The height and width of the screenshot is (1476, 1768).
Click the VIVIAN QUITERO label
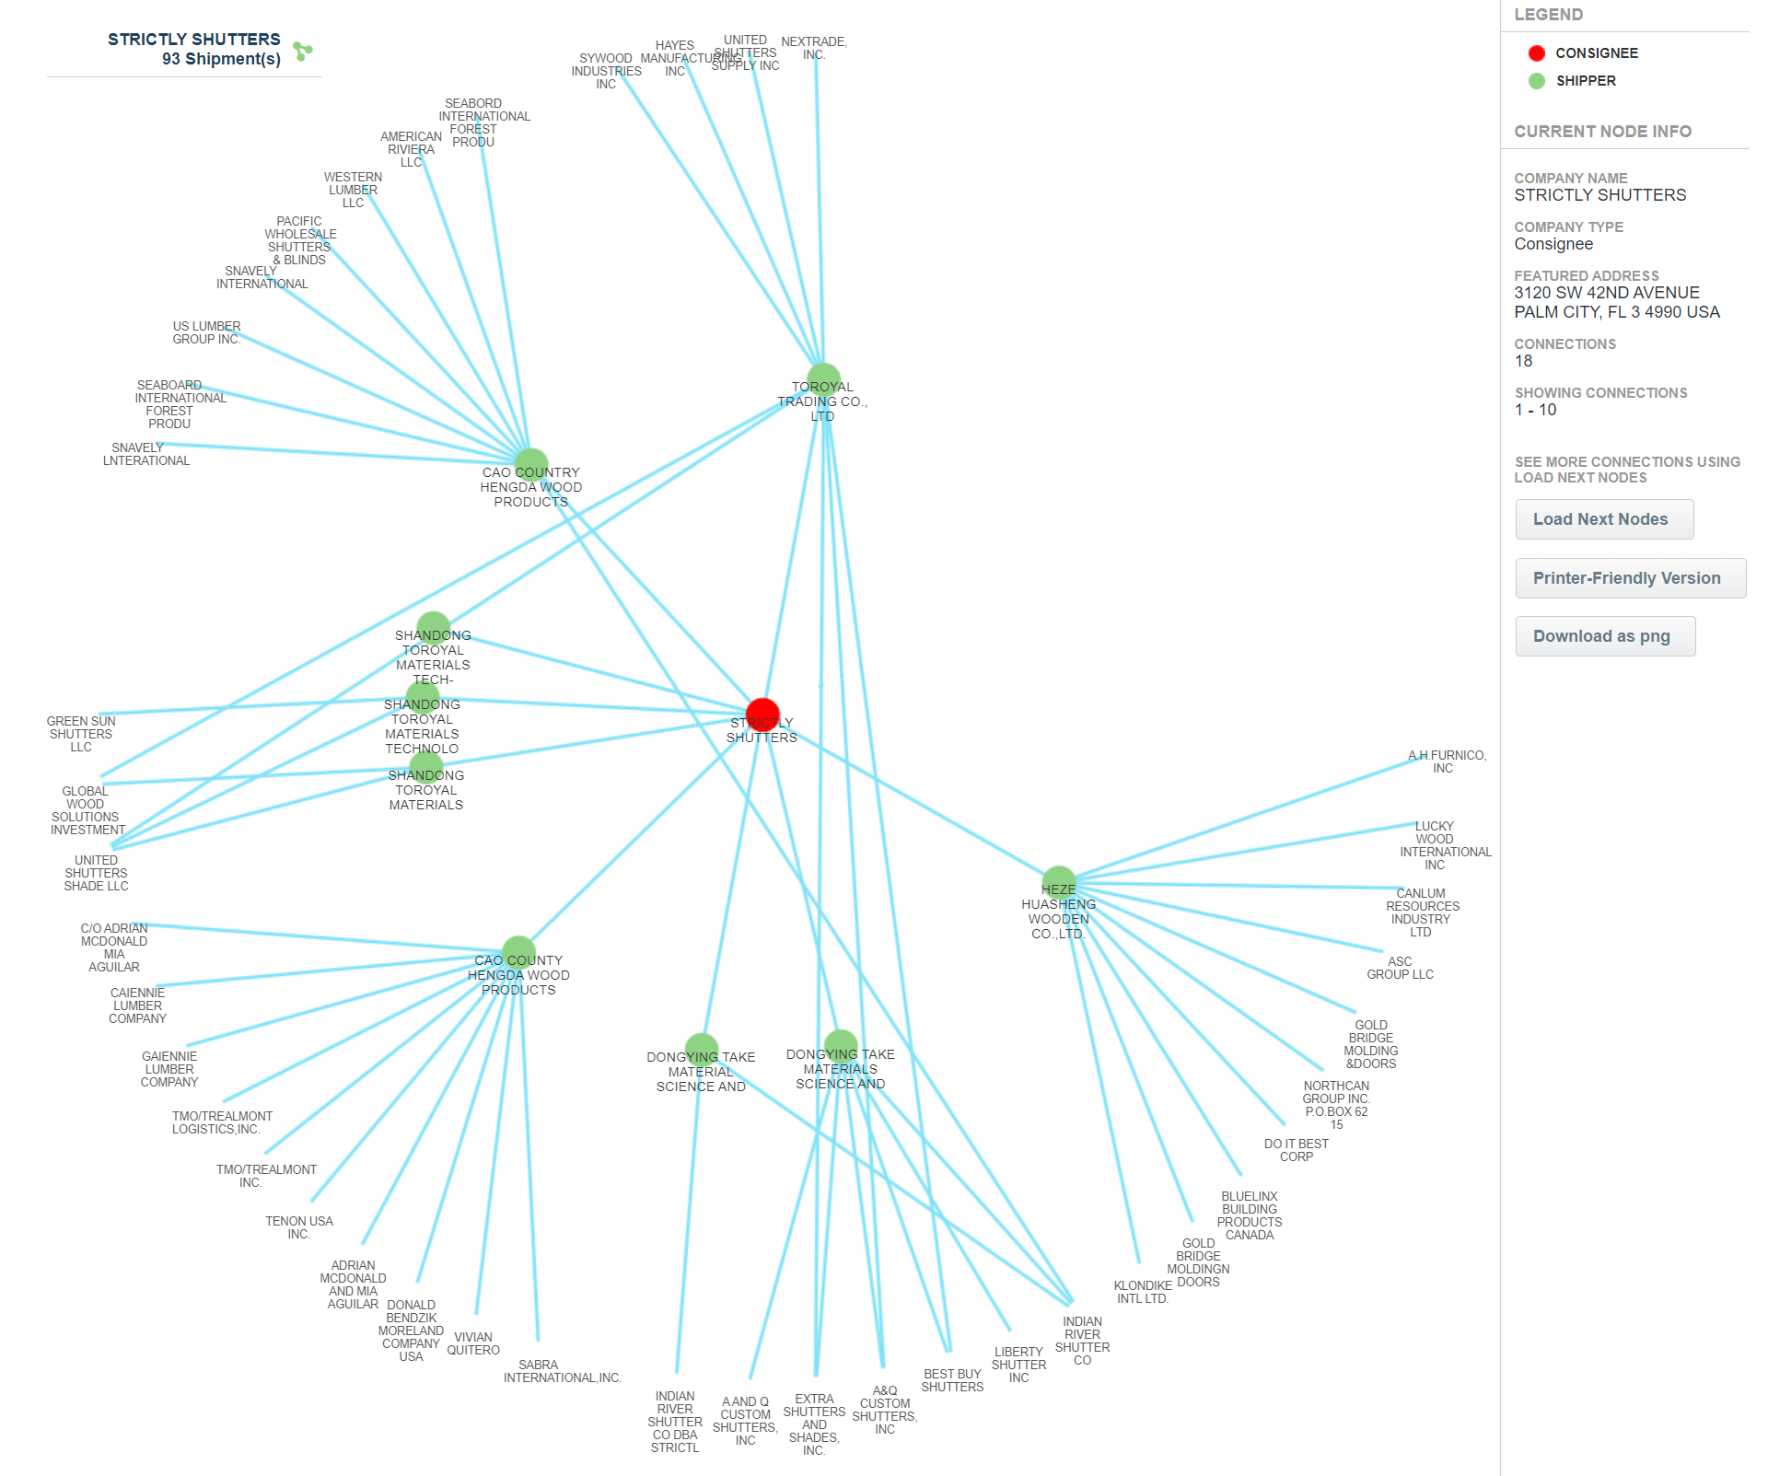[473, 1343]
